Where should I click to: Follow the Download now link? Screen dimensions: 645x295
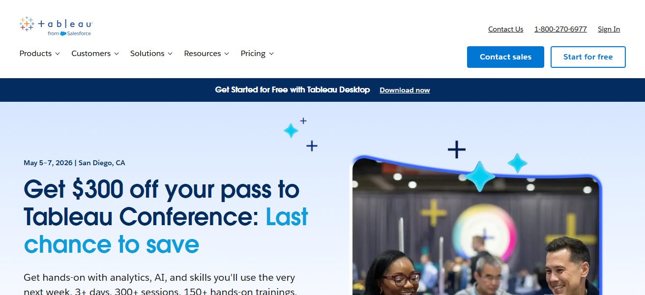(405, 90)
